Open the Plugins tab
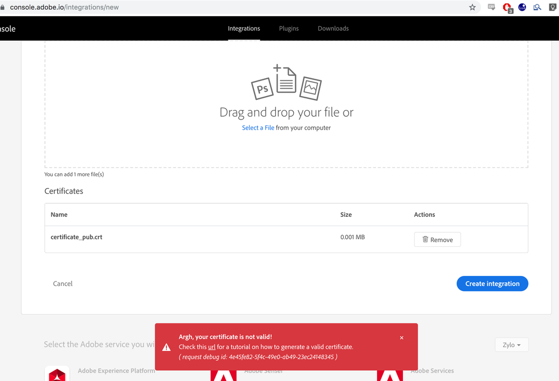The height and width of the screenshot is (381, 559). click(x=289, y=28)
